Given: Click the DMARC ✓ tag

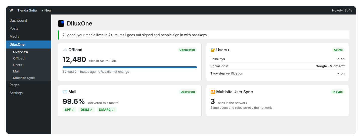Looking at the screenshot, I should (x=107, y=110).
